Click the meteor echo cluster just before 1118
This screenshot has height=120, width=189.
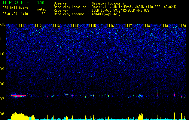[140, 96]
